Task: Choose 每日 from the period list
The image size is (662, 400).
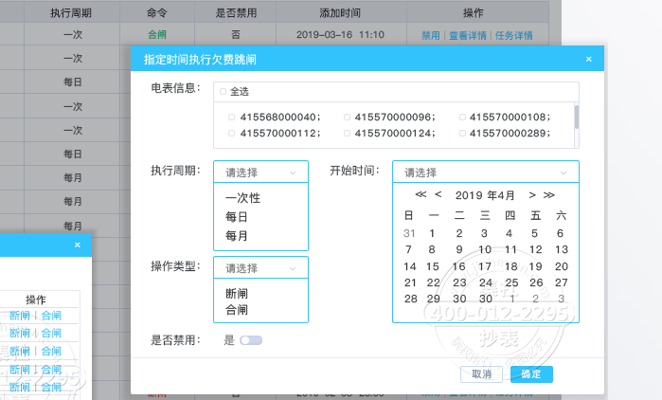Action: pyautogui.click(x=237, y=217)
